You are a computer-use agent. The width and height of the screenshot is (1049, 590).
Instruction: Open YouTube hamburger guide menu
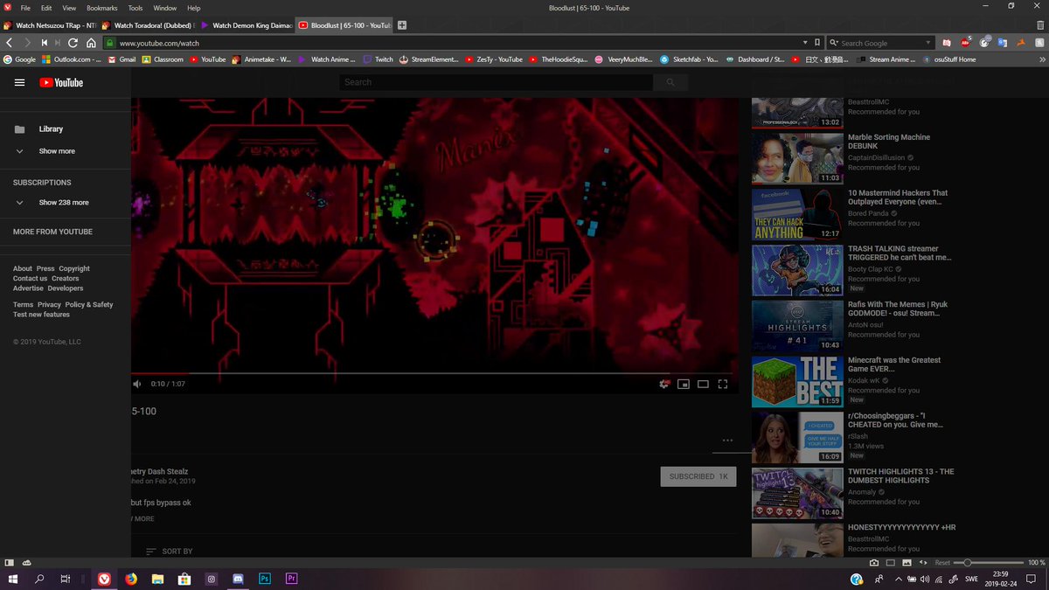[x=19, y=82]
